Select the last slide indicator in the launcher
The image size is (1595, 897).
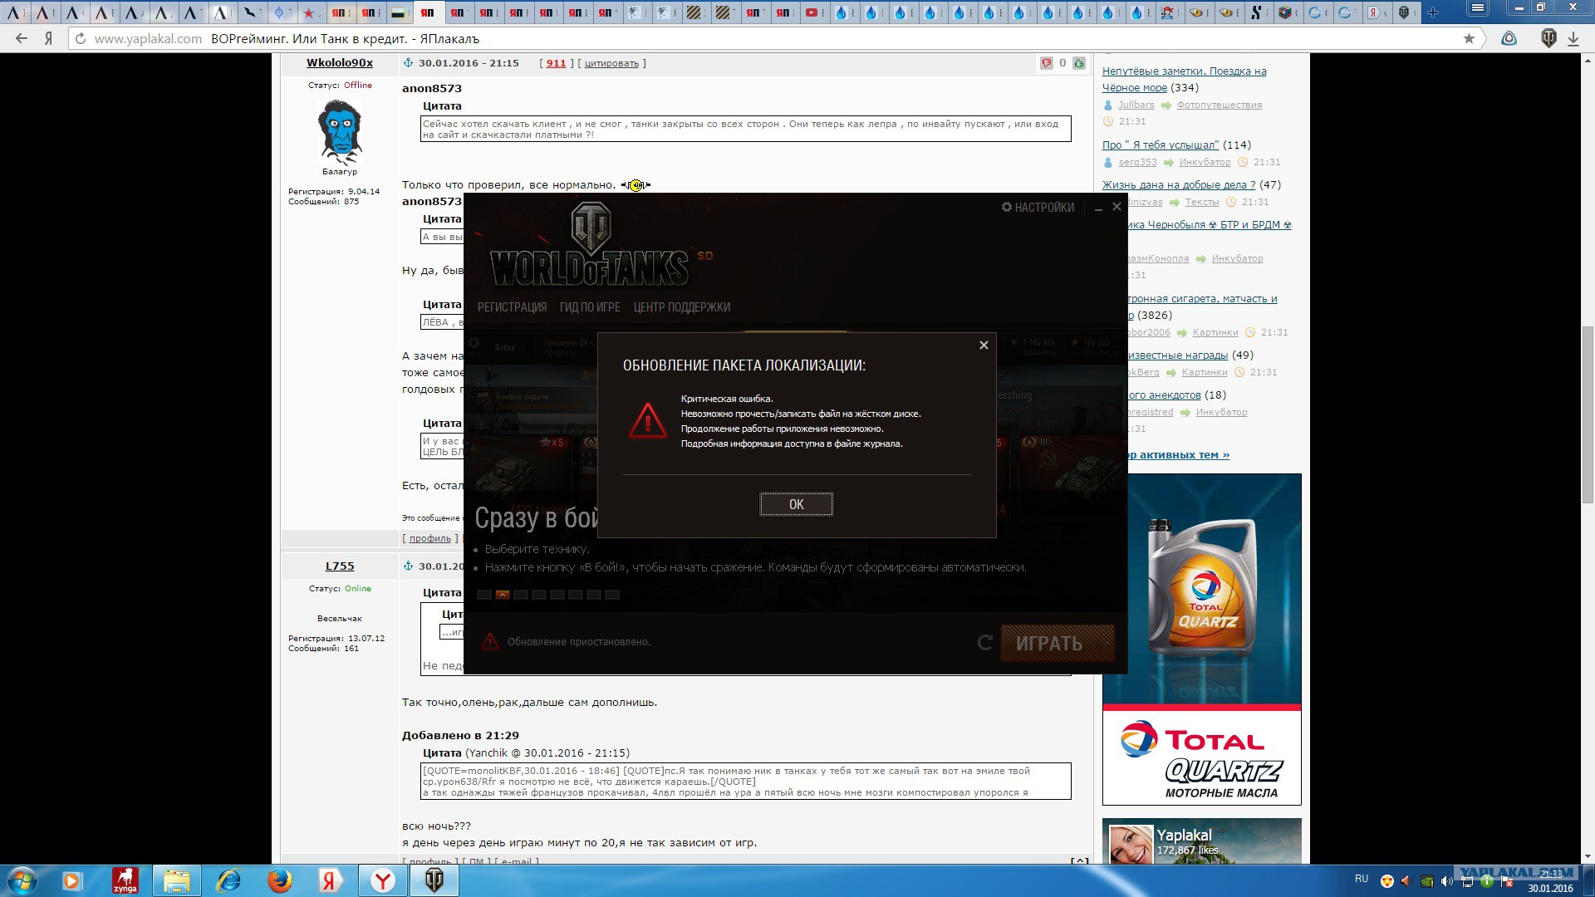[612, 595]
